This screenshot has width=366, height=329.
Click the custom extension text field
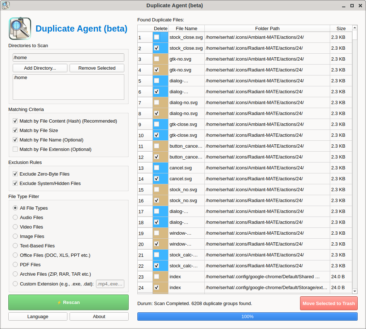[110, 284]
